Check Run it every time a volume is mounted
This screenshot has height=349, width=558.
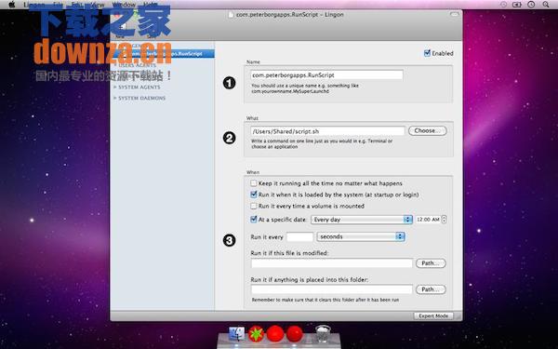point(253,206)
